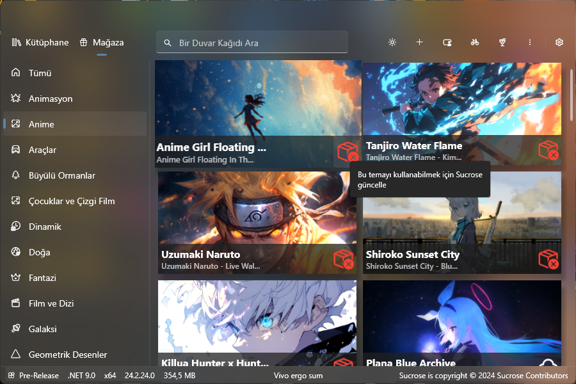Click the 354,5 MB memory usage entry

pyautogui.click(x=179, y=376)
